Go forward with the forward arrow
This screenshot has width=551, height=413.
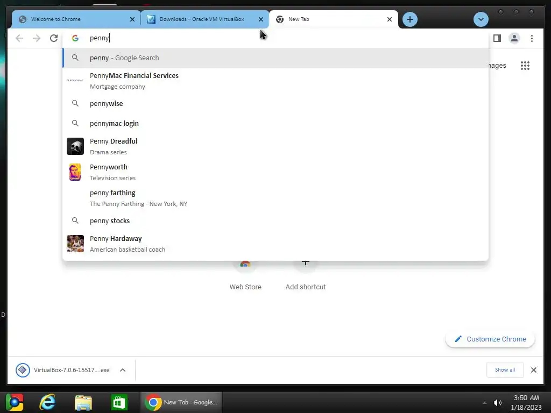click(37, 38)
